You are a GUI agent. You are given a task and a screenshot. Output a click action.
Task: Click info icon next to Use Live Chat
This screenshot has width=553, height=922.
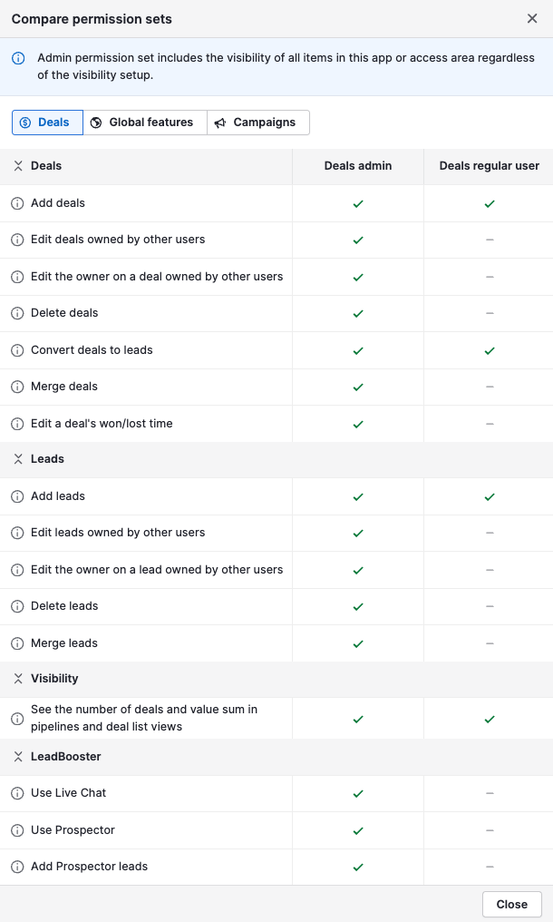coord(17,793)
